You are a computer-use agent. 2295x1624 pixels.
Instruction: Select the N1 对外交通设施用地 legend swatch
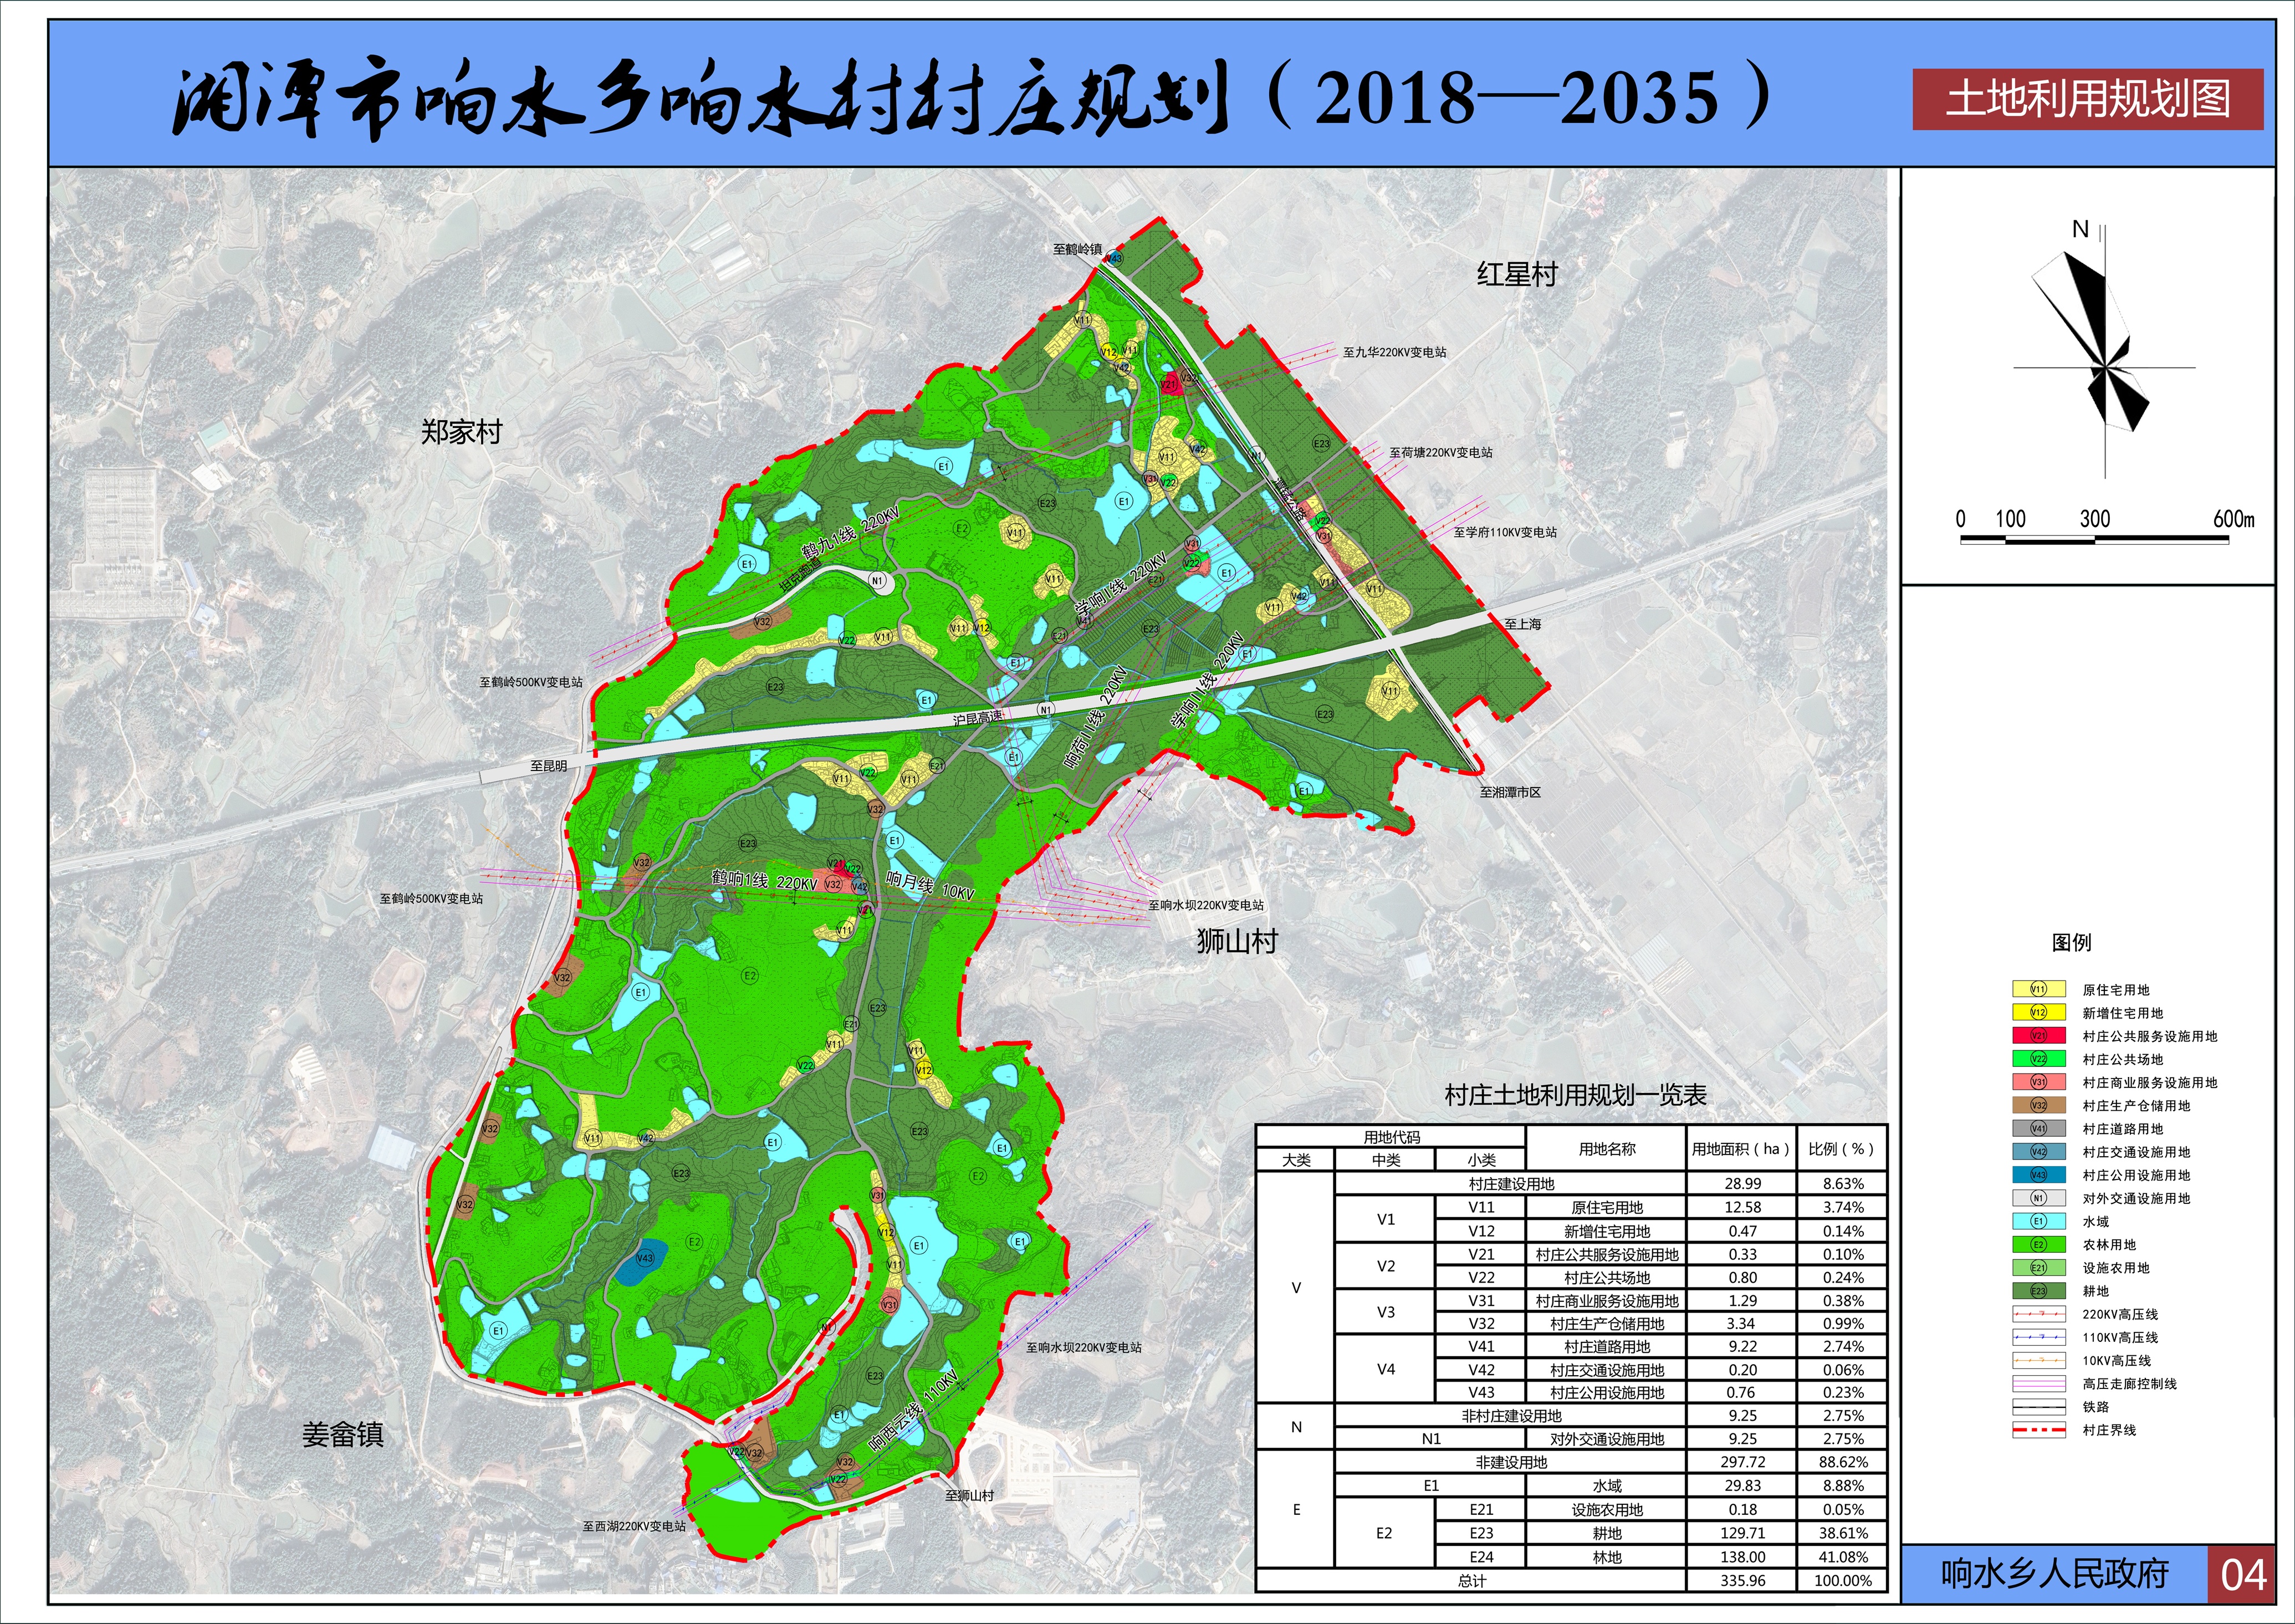2038,1198
